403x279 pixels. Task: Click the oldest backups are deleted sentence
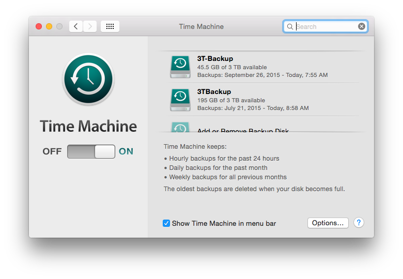[254, 189]
